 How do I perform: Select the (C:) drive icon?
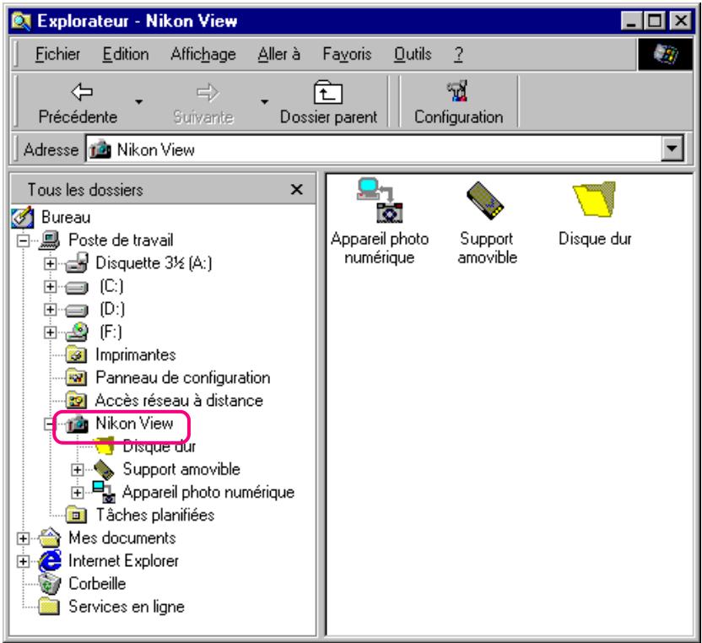tap(77, 287)
